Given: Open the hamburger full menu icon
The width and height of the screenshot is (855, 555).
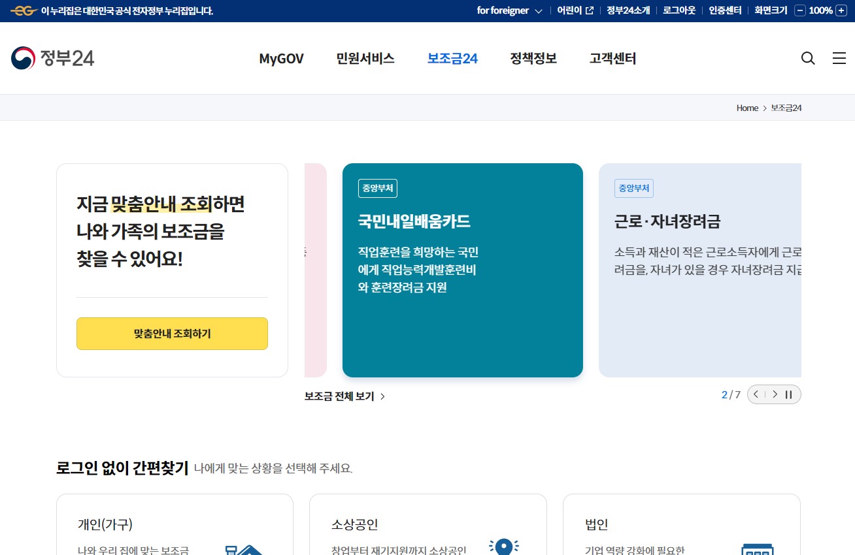Looking at the screenshot, I should point(839,58).
